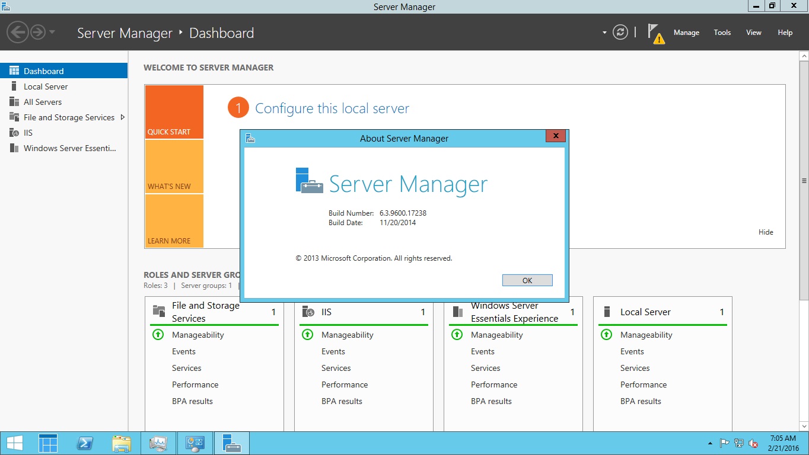Viewport: 809px width, 455px height.
Task: Close the About Server Manager dialog
Action: pyautogui.click(x=556, y=136)
